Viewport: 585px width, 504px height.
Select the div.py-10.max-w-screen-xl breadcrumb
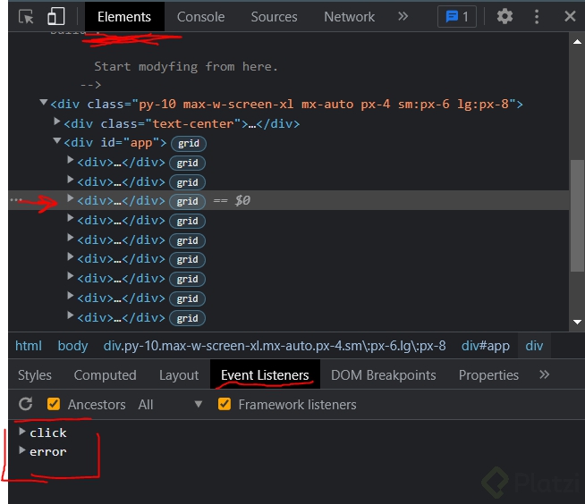click(x=275, y=346)
